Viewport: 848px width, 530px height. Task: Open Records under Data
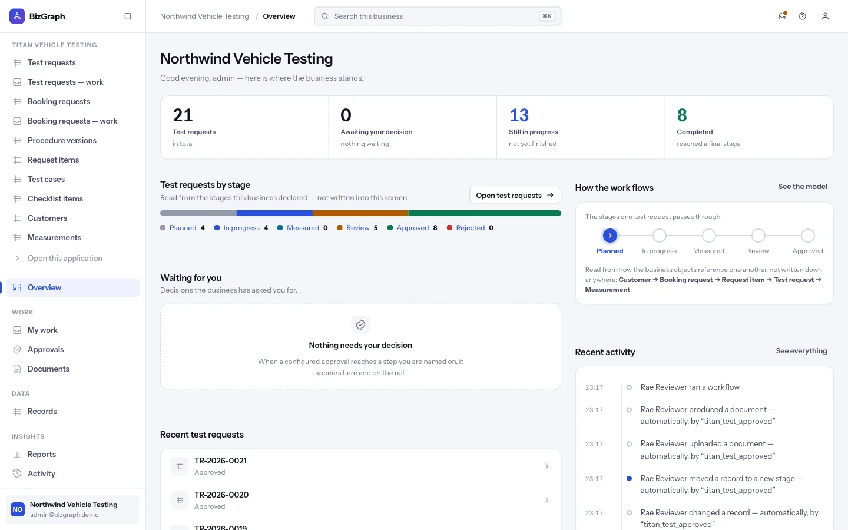73,412
